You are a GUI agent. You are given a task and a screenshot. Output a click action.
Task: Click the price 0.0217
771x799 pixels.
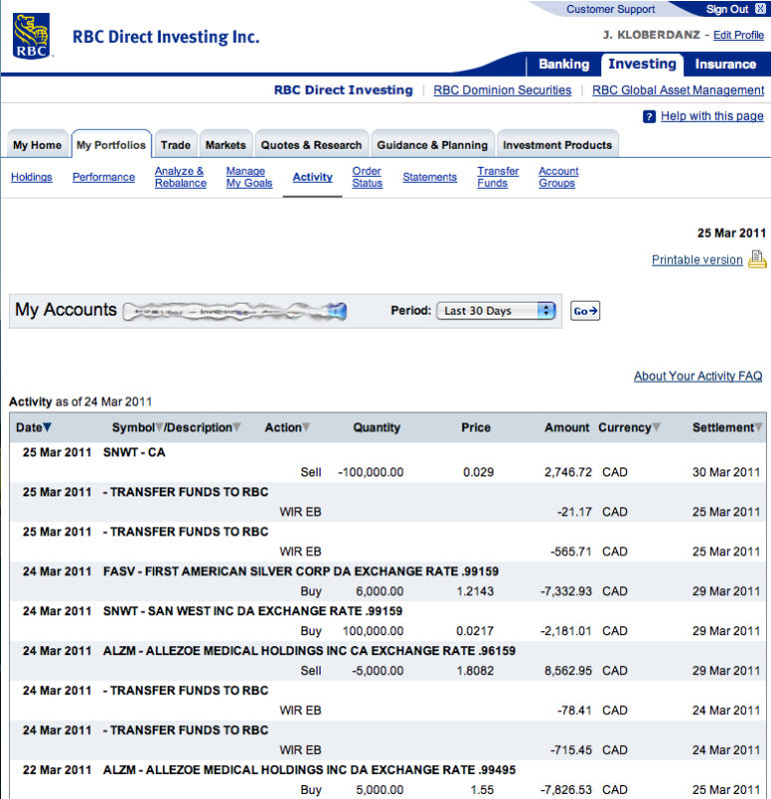point(475,631)
